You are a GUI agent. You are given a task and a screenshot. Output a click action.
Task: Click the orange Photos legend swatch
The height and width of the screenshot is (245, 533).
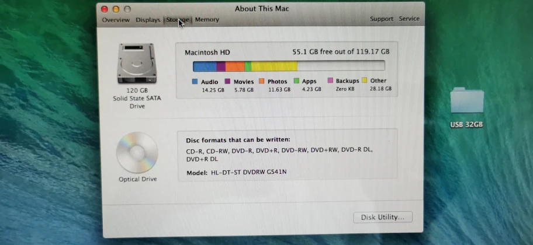point(261,81)
